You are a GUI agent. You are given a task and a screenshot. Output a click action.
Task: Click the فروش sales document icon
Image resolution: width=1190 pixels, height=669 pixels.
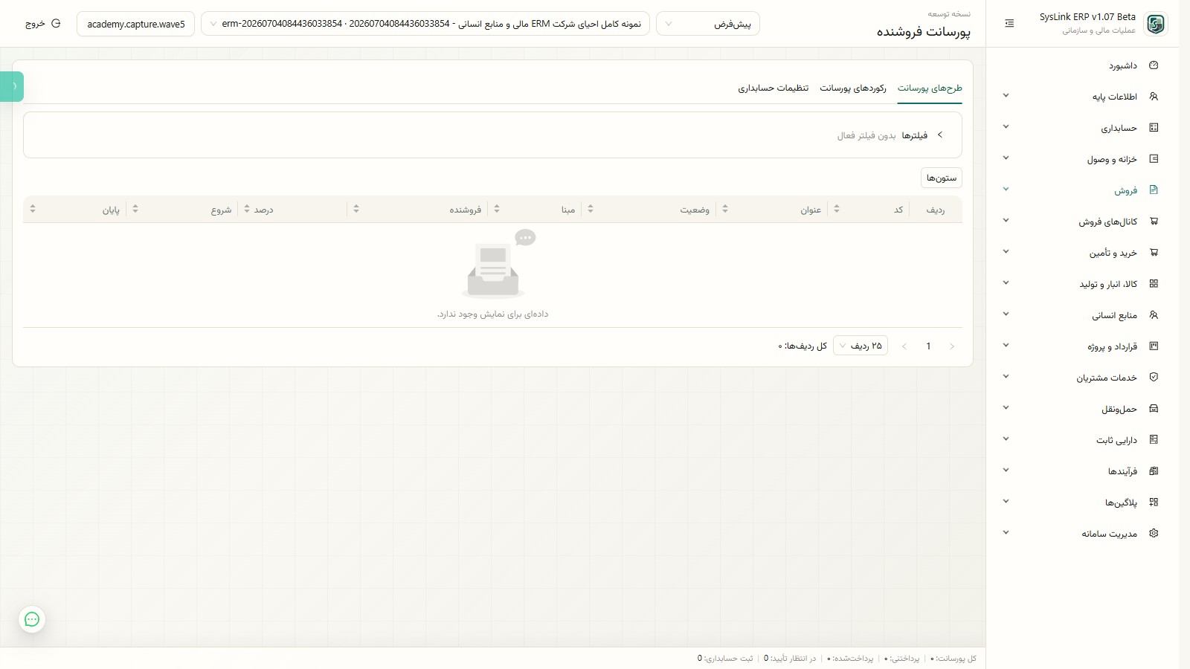[x=1154, y=190]
